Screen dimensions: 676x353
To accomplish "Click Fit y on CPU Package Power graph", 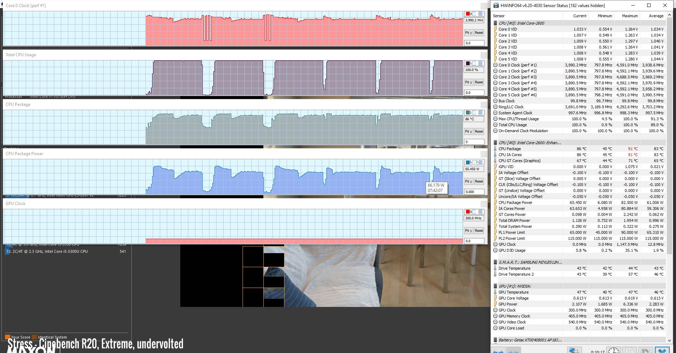I will [469, 181].
